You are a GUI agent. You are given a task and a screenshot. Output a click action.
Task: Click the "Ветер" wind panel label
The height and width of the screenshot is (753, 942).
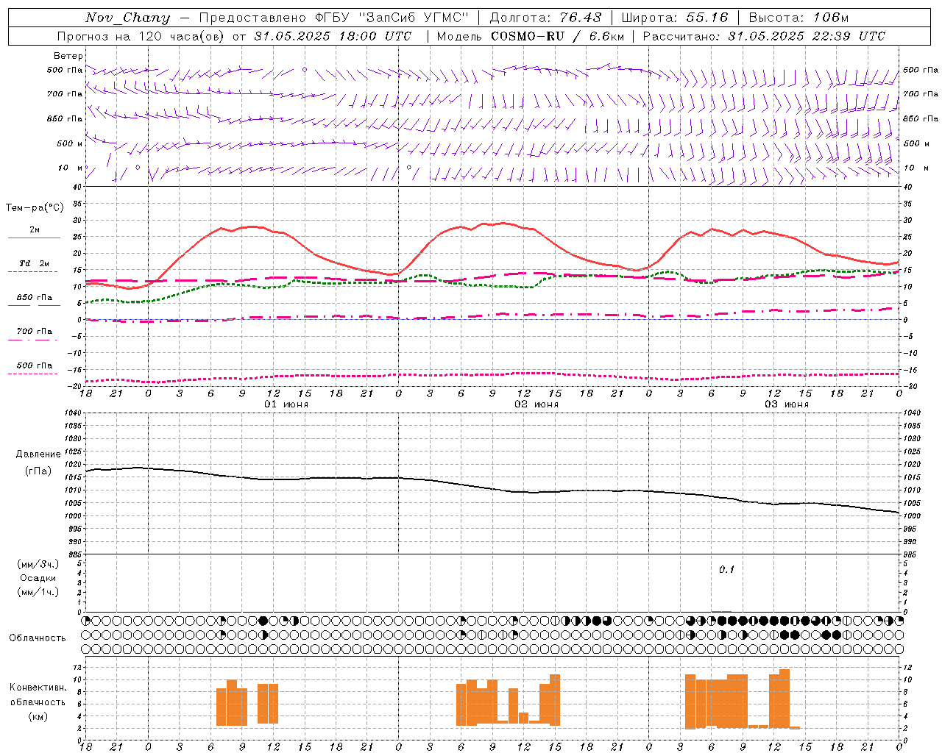[68, 56]
